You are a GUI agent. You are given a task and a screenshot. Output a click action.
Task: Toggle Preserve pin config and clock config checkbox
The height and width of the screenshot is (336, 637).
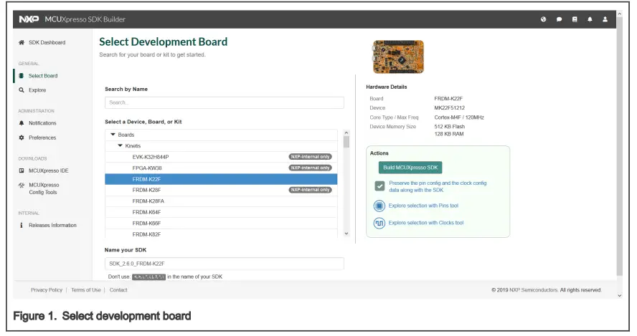pyautogui.click(x=379, y=186)
